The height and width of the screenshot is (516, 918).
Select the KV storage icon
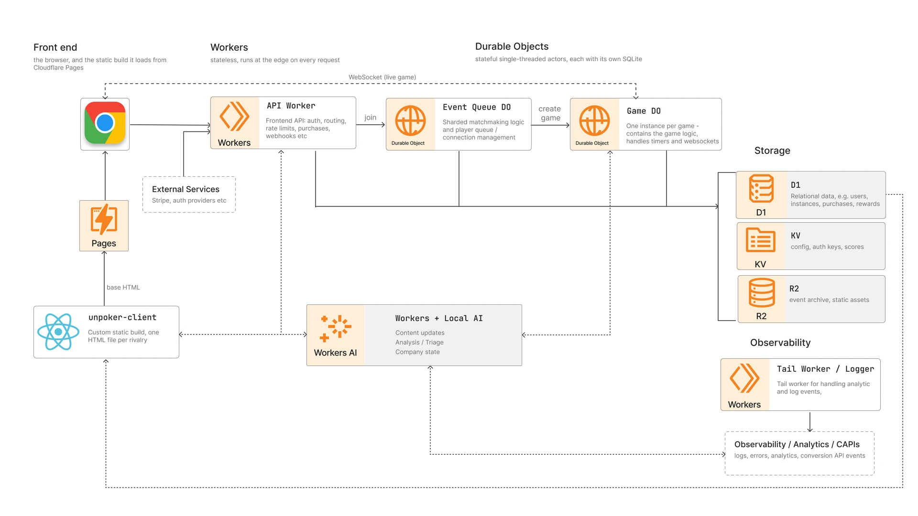[760, 240]
